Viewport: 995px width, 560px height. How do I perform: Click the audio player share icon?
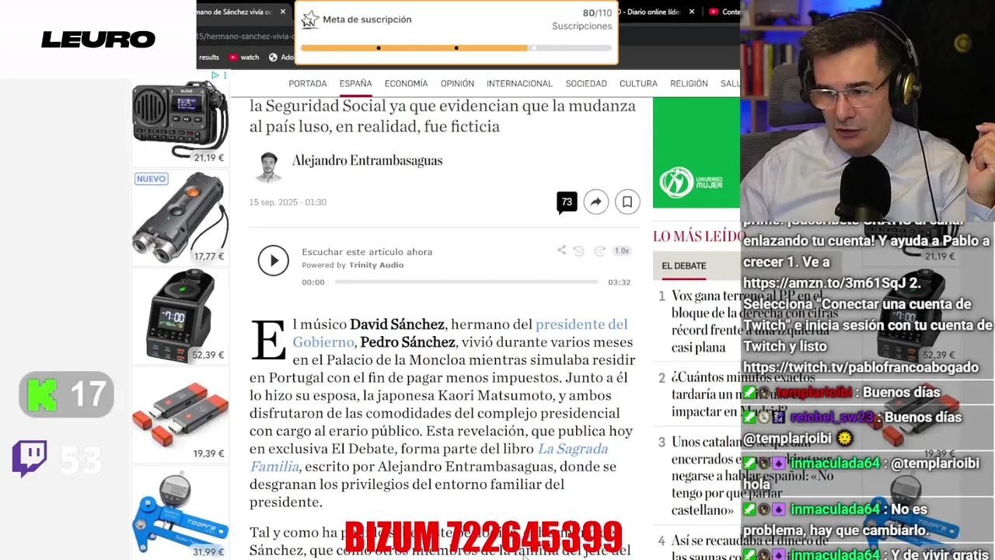(x=561, y=250)
